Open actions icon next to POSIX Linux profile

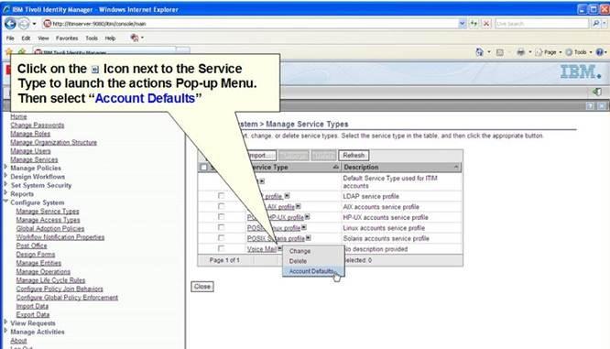304,227
